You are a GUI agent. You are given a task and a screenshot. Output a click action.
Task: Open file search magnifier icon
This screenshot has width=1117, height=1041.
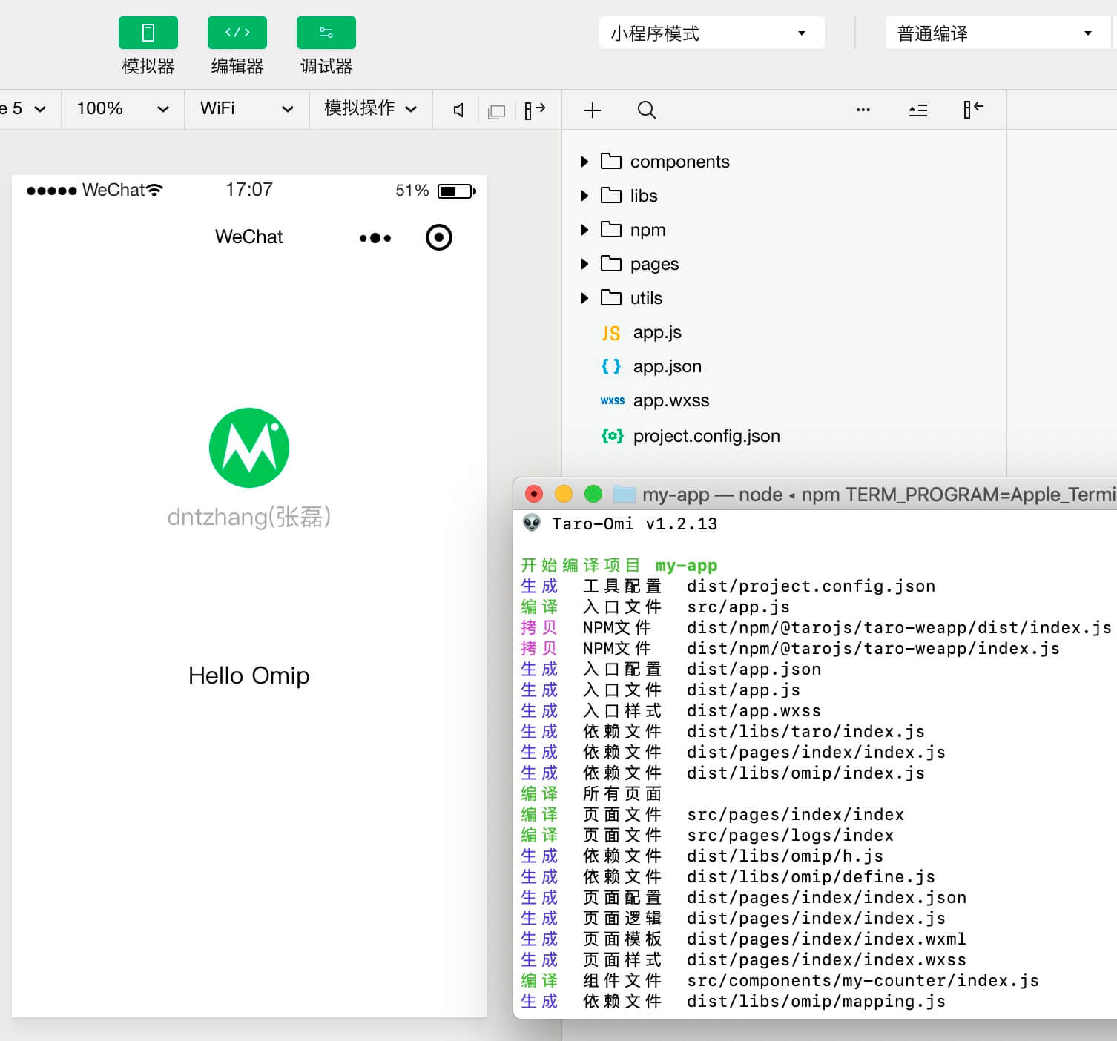pyautogui.click(x=646, y=110)
